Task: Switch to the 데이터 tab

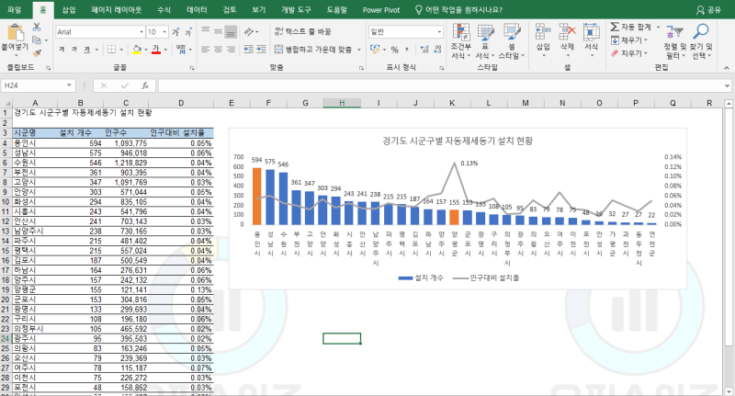Action: pos(197,10)
